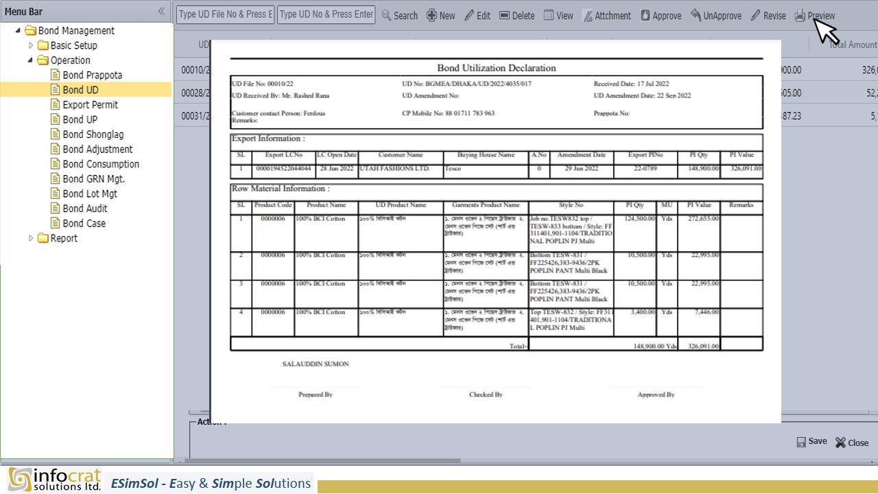This screenshot has height=494, width=878.
Task: Click the Preview printer icon
Action: [800, 15]
